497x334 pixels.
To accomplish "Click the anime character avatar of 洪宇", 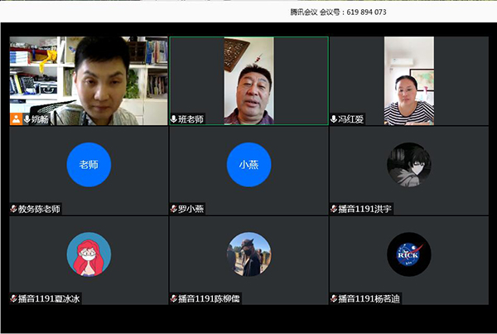I will pyautogui.click(x=408, y=165).
